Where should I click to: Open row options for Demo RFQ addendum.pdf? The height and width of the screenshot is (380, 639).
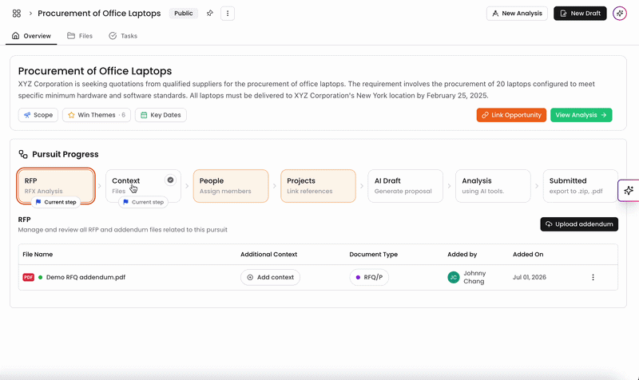[x=593, y=277]
